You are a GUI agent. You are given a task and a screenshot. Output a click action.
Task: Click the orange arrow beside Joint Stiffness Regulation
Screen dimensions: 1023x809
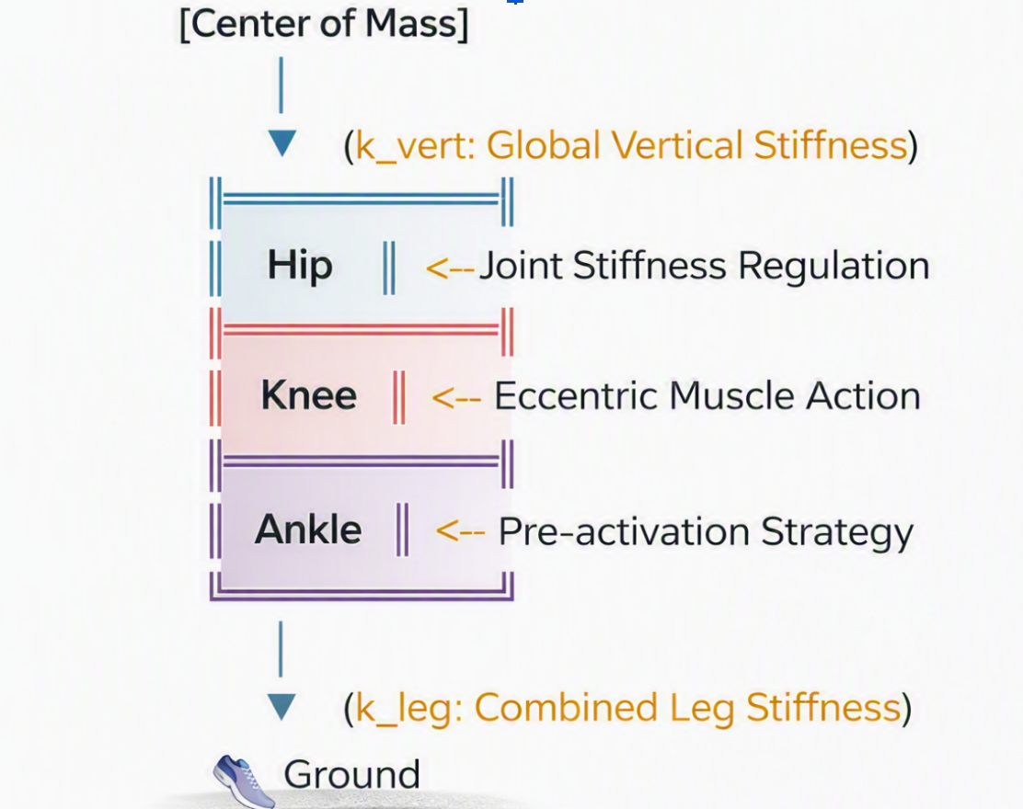450,268
